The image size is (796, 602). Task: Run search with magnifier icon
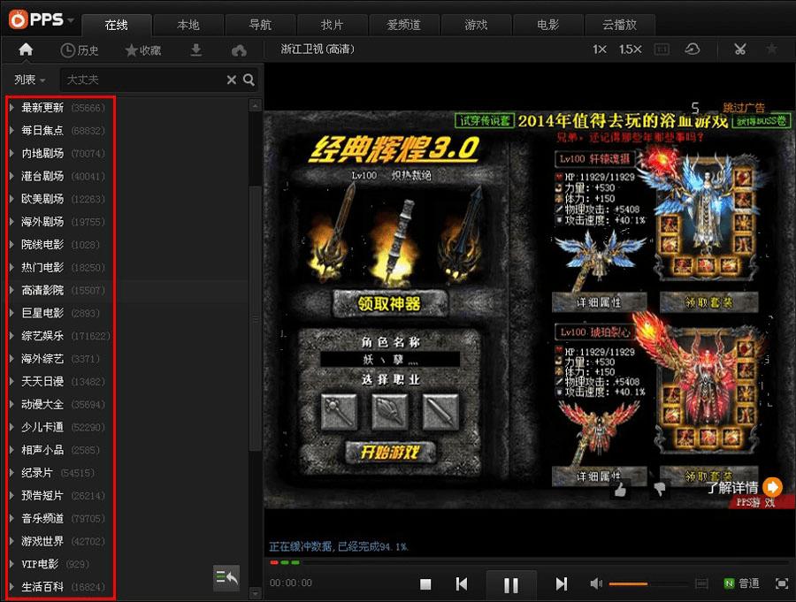coord(249,80)
